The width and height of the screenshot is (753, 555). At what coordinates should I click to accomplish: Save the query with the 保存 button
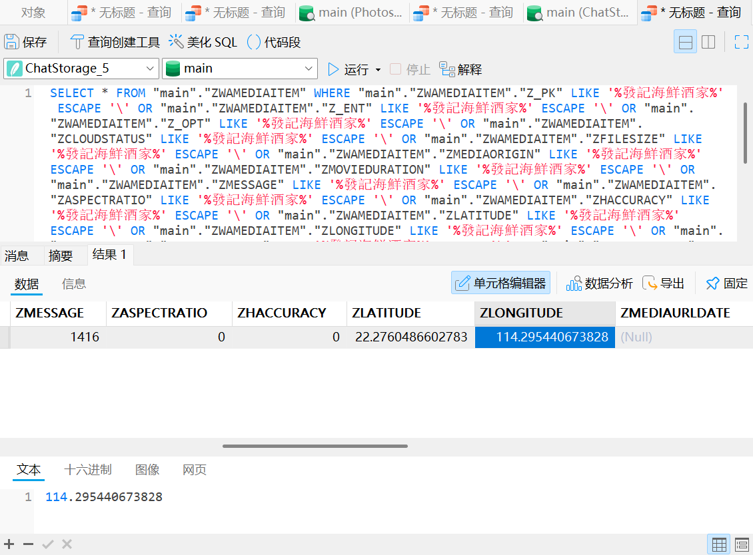(26, 42)
